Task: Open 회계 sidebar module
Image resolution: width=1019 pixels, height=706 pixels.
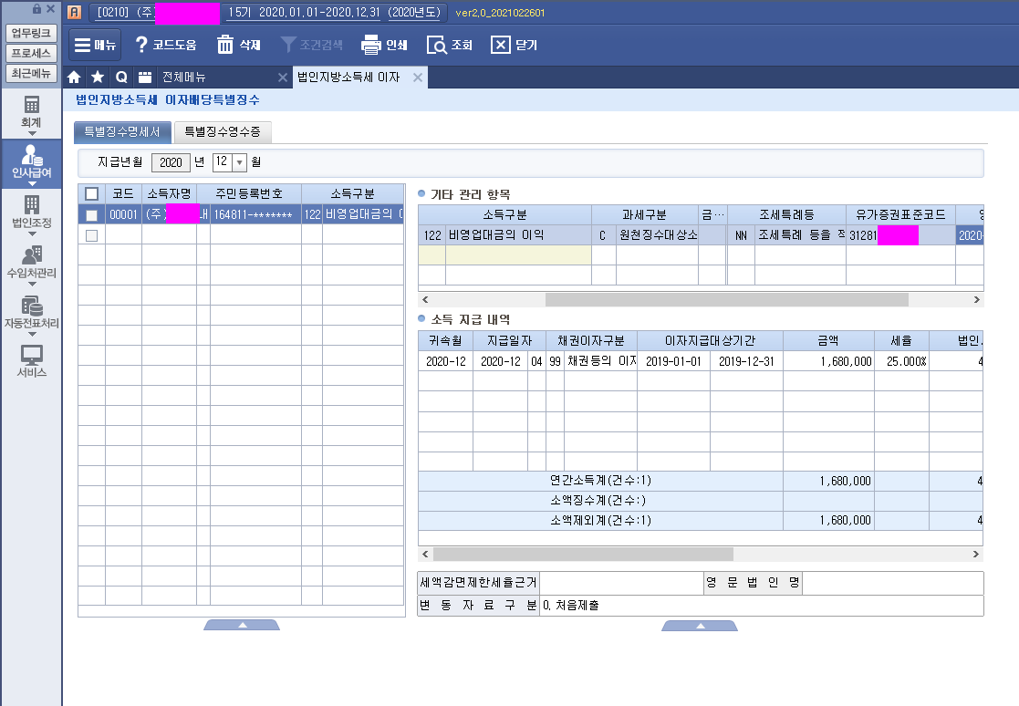Action: click(x=31, y=112)
